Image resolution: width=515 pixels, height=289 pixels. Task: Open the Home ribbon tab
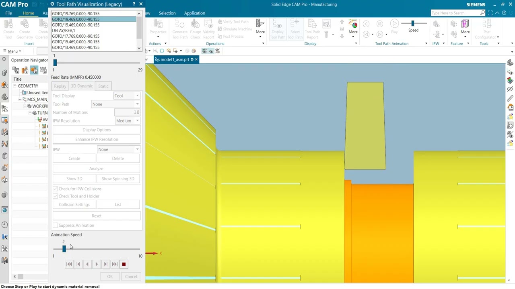tap(28, 13)
